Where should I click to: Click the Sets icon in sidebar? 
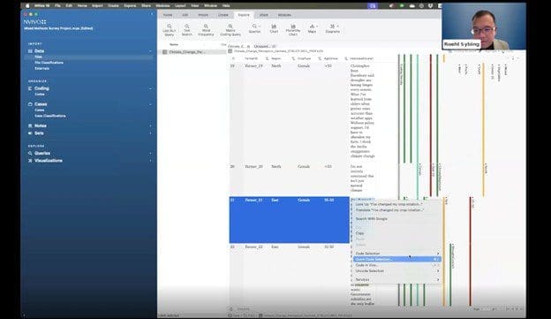point(30,133)
